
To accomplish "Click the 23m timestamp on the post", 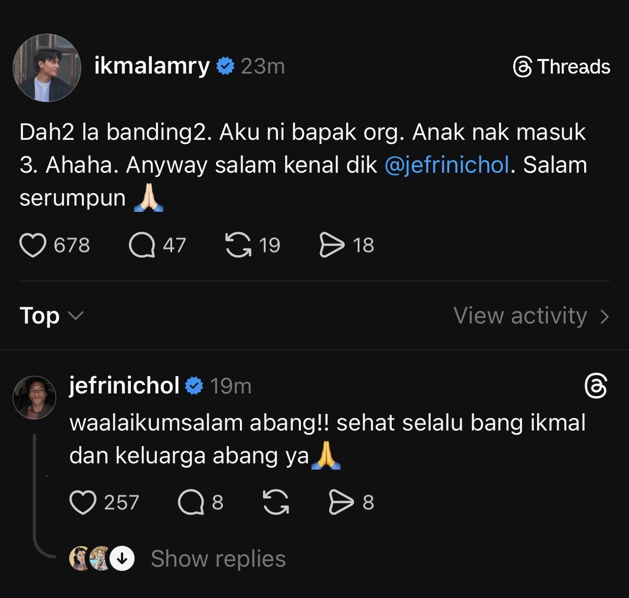I will [x=263, y=66].
